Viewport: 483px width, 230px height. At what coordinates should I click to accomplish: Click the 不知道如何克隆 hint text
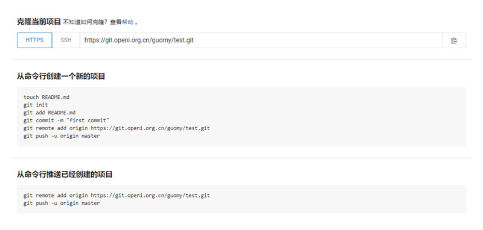click(85, 22)
